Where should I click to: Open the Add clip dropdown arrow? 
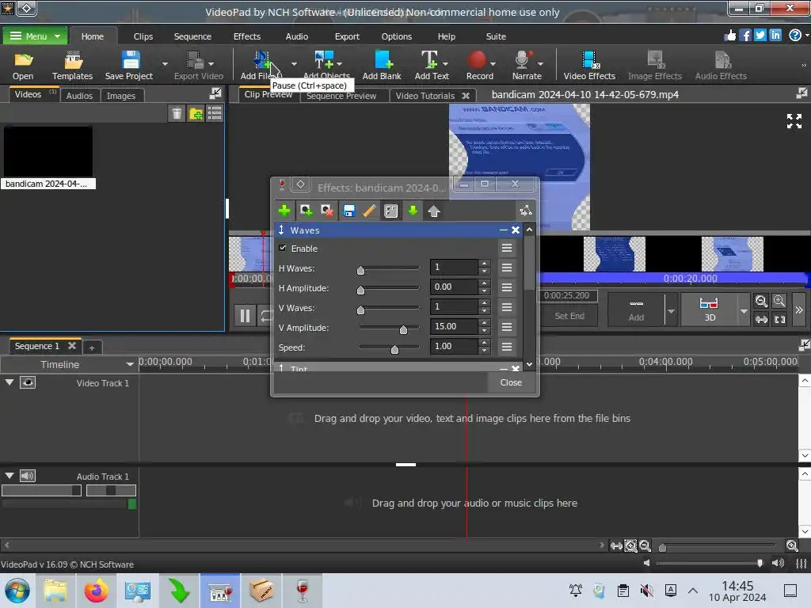coord(671,311)
